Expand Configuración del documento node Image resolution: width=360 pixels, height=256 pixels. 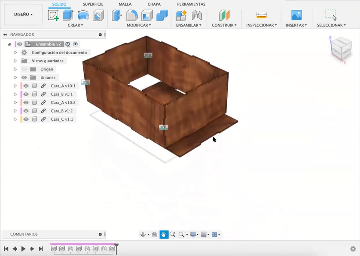coord(15,52)
